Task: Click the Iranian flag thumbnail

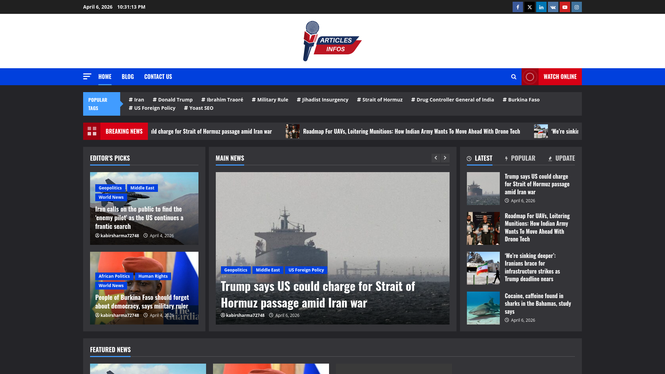Action: pyautogui.click(x=483, y=268)
